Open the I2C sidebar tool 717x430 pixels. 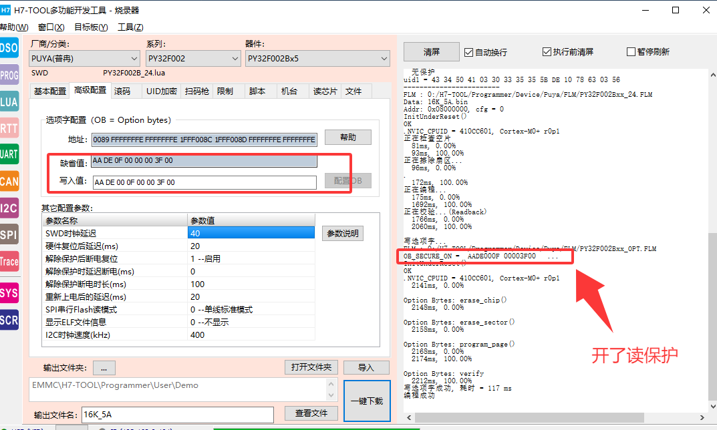(9, 208)
